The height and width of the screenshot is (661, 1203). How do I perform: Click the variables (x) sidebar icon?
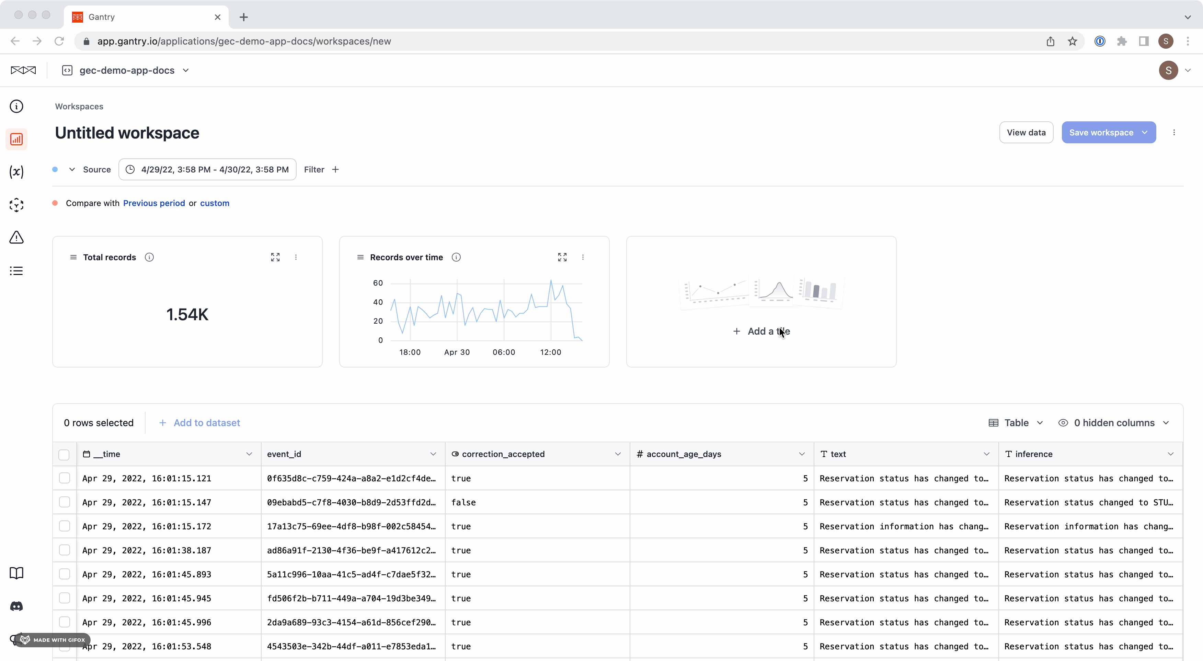click(x=16, y=172)
